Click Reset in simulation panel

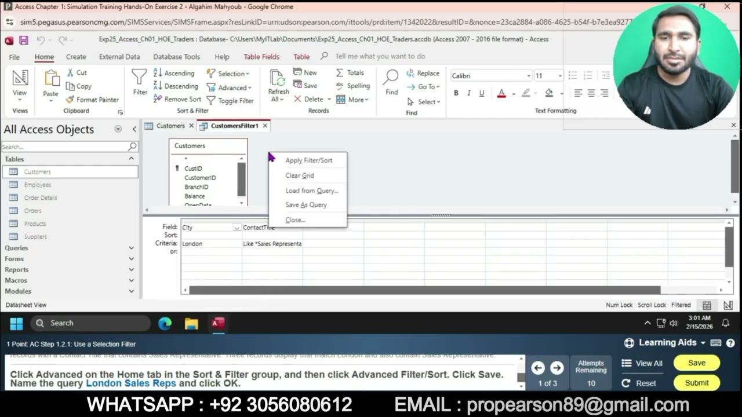click(639, 383)
